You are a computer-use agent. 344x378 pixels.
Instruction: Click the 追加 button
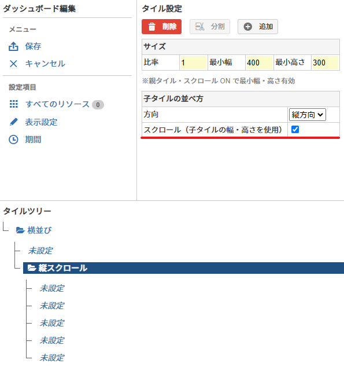tap(258, 27)
